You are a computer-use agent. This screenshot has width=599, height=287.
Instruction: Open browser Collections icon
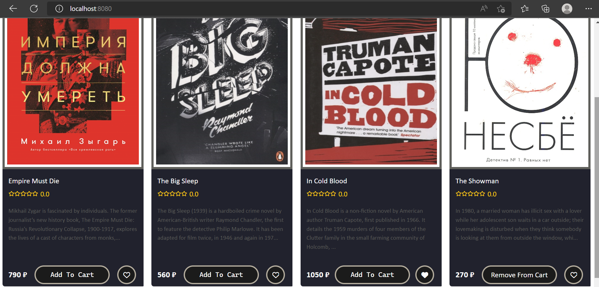click(545, 8)
